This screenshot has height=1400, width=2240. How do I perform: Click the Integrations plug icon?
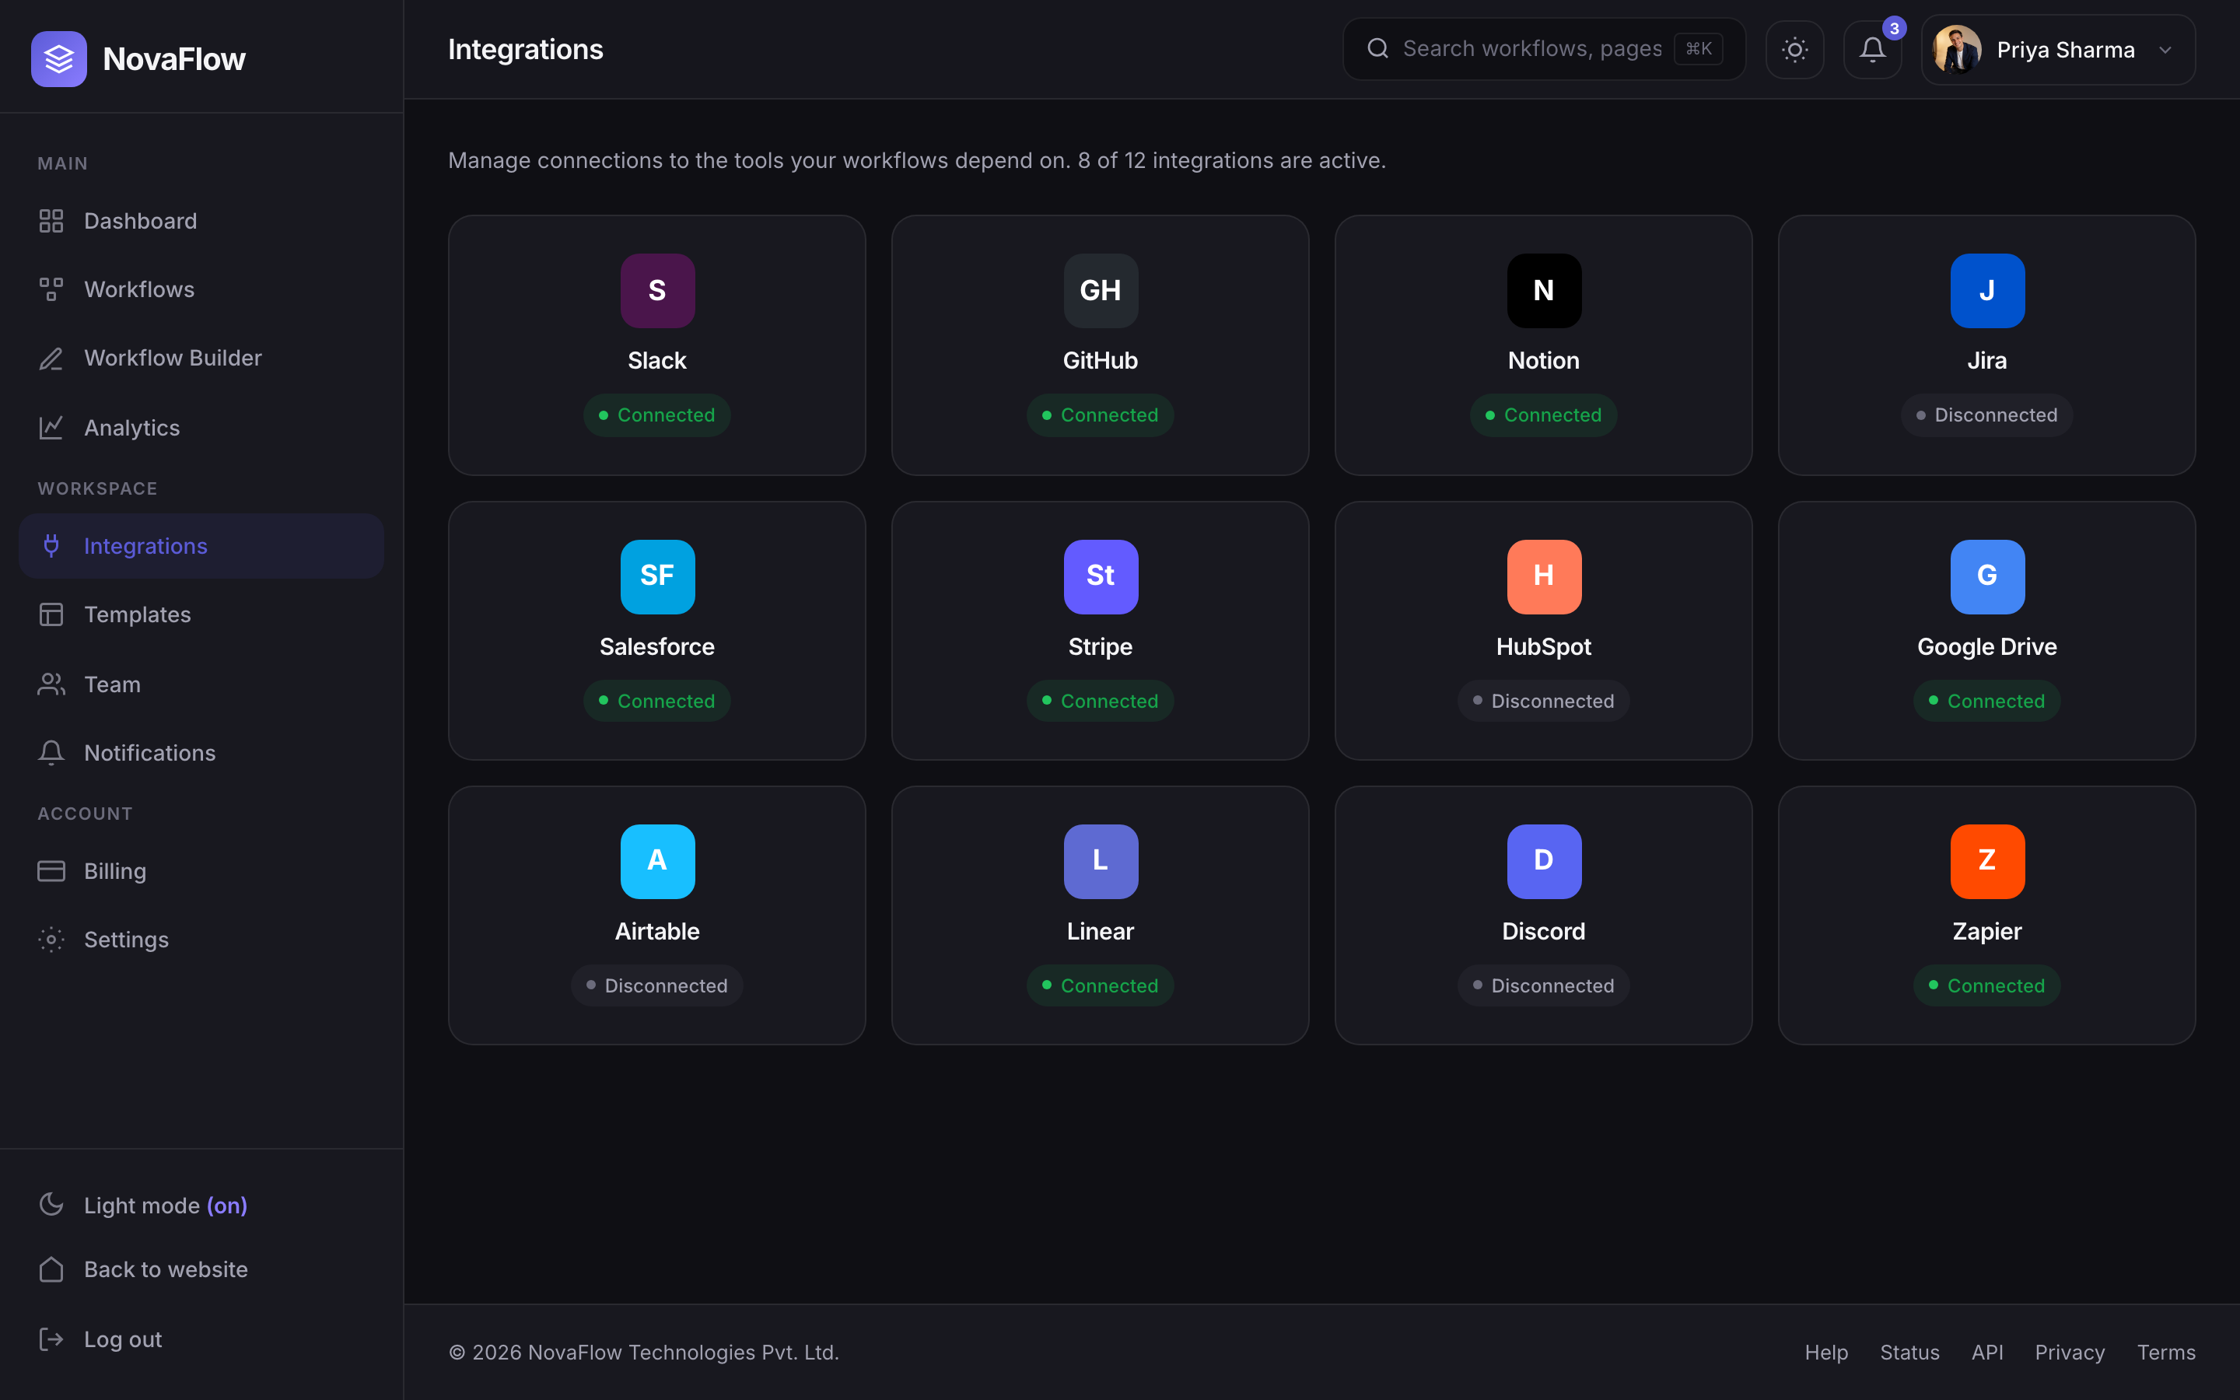[x=51, y=545]
